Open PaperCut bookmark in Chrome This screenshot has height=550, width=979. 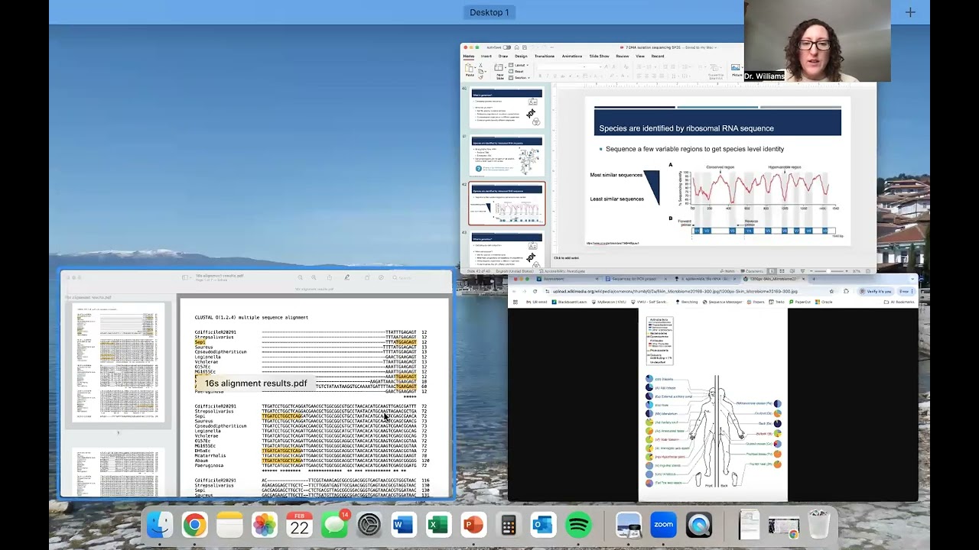pos(800,302)
